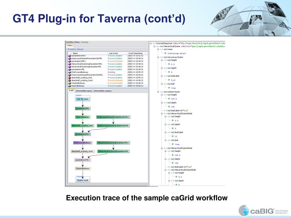Viewport: 291px width, 218px height.
Task: Collapse the ns1:HierarchicalCluster tree node
Action: (x=154, y=46)
